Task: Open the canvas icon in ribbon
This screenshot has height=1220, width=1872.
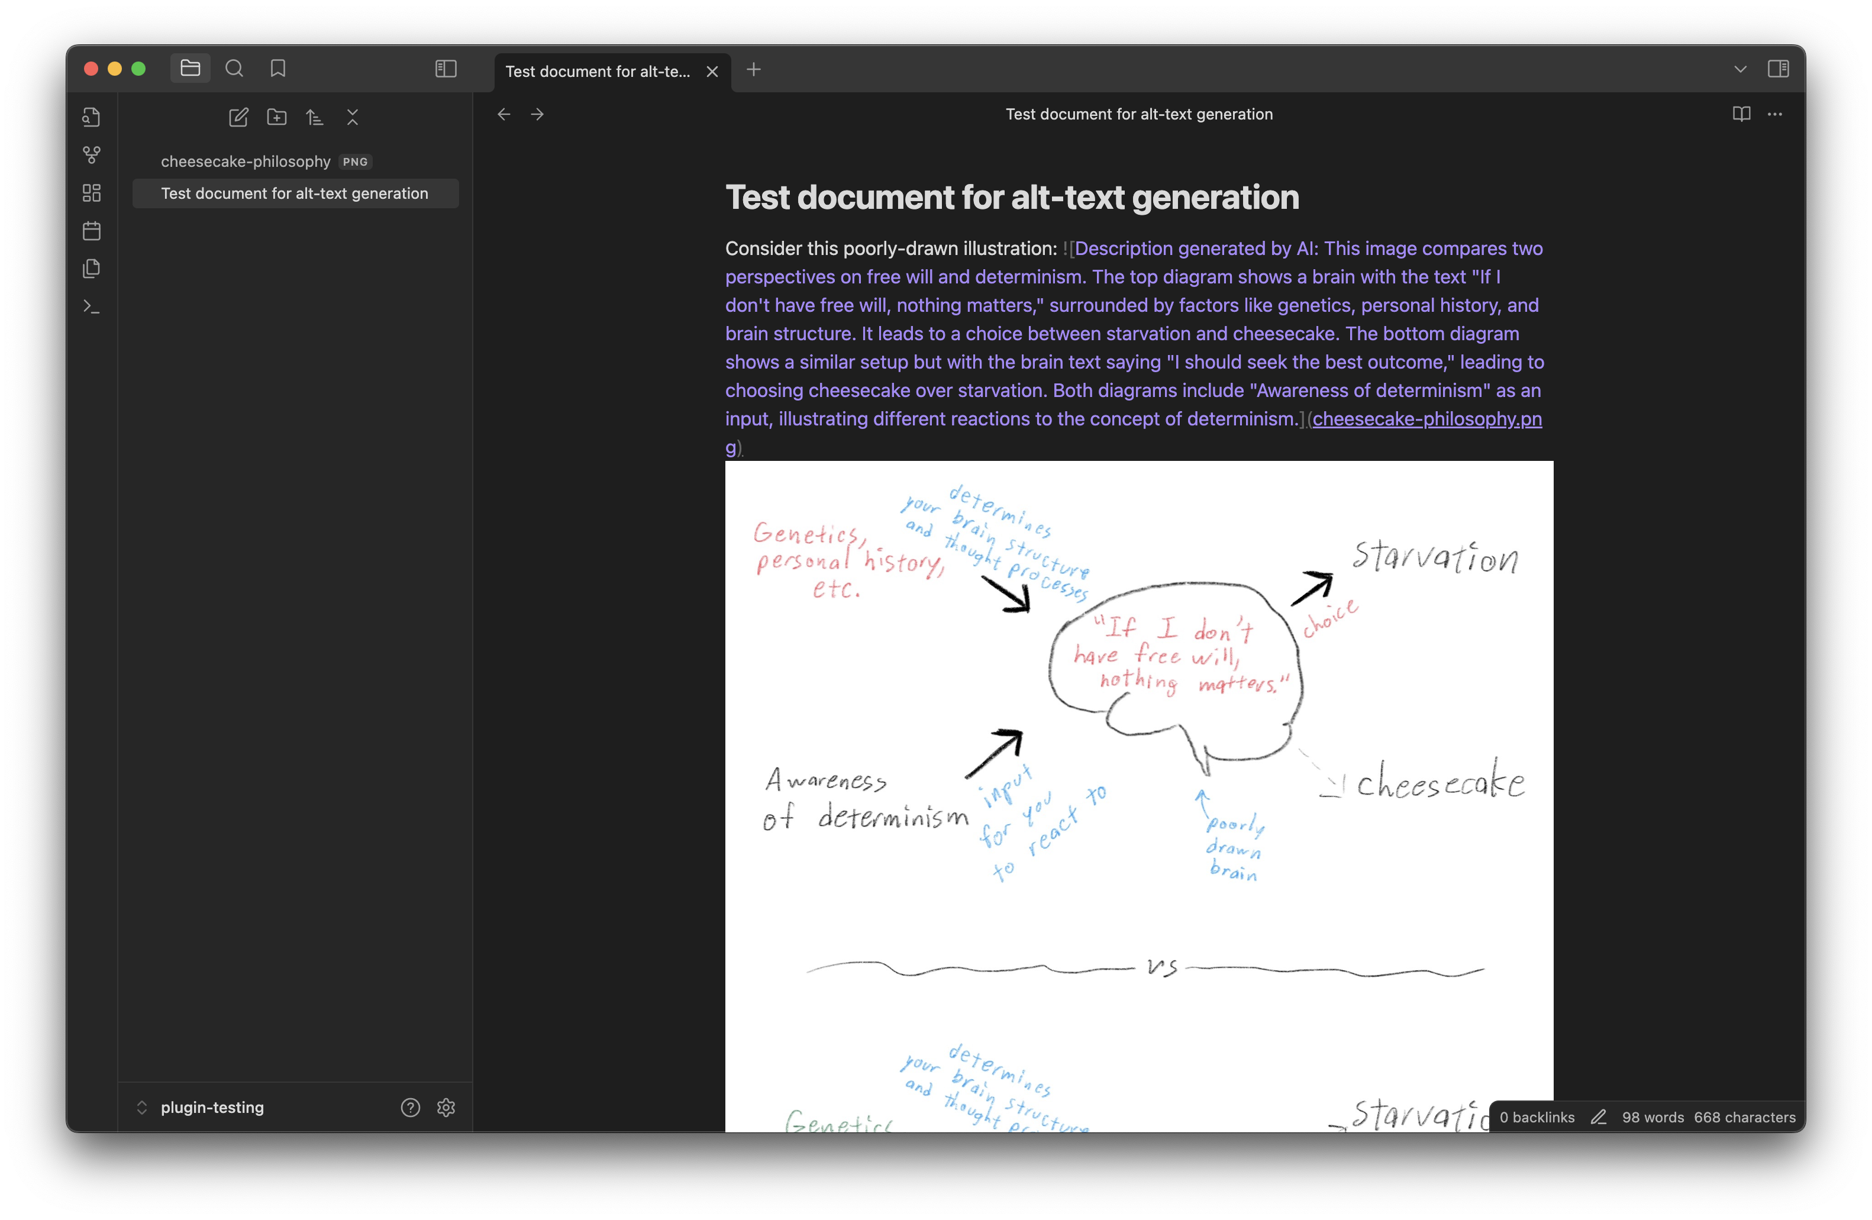Action: tap(91, 193)
